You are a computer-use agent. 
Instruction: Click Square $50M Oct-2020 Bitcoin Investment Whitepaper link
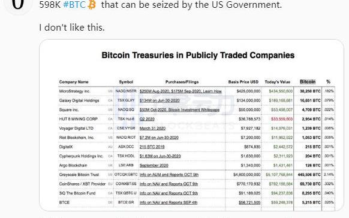pos(179,110)
